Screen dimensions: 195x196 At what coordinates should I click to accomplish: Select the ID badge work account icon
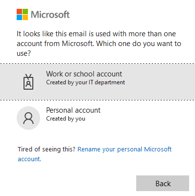tap(28, 82)
